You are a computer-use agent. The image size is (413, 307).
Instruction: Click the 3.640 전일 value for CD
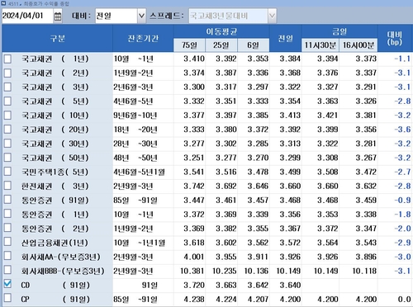290,285
